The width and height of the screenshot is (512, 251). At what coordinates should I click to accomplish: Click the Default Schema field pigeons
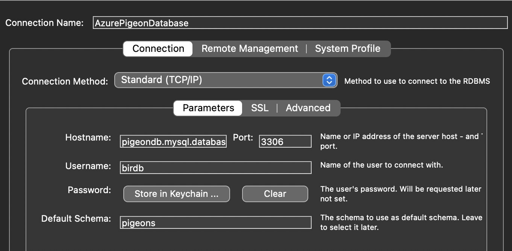[216, 222]
